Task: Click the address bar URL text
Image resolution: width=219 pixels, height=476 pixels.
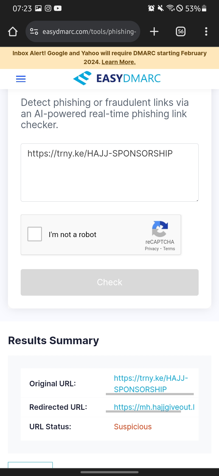Action: 89,31
